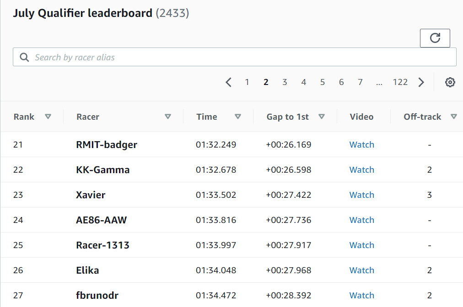Click the previous page chevron arrow

tap(228, 82)
